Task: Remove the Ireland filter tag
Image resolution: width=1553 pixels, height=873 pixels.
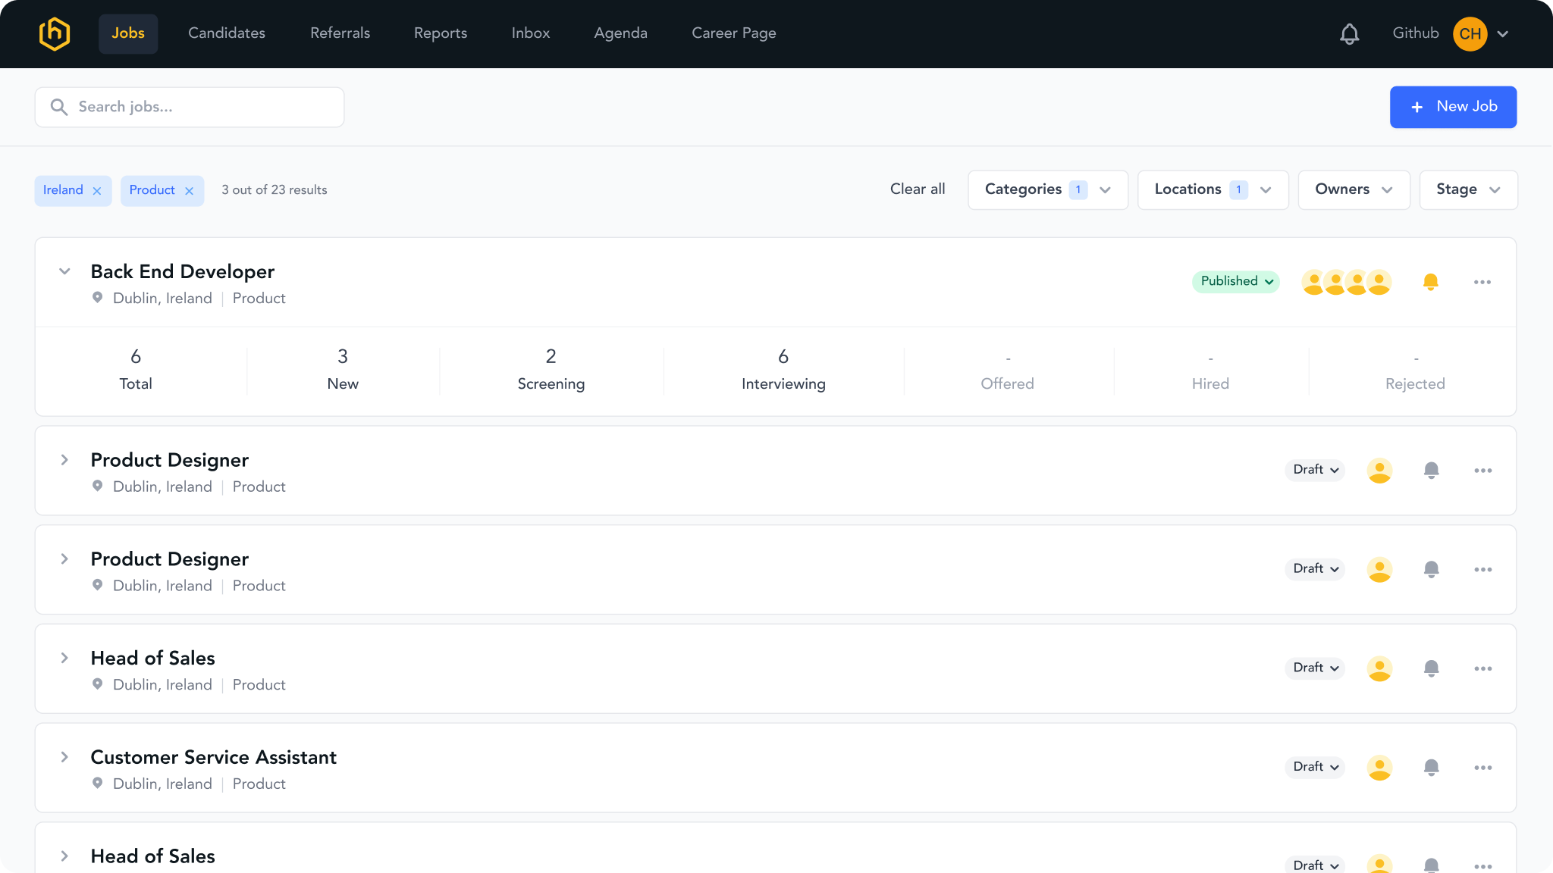Action: pos(96,190)
